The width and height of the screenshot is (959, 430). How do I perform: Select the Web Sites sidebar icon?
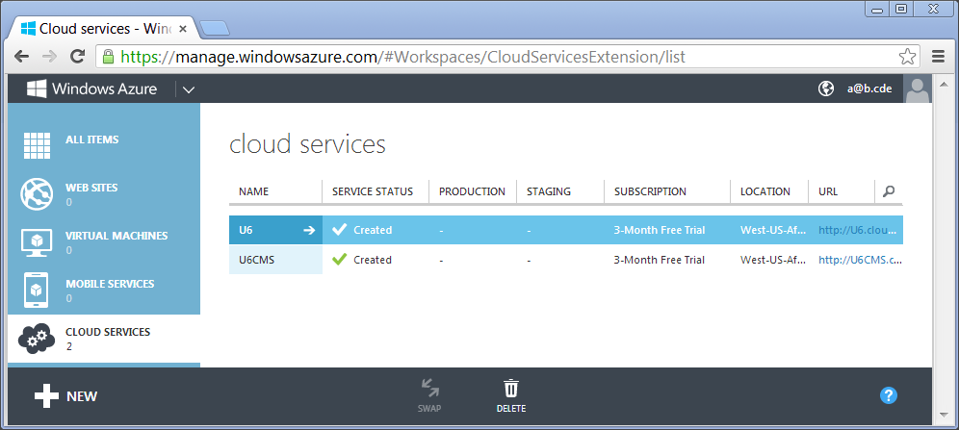(x=37, y=194)
